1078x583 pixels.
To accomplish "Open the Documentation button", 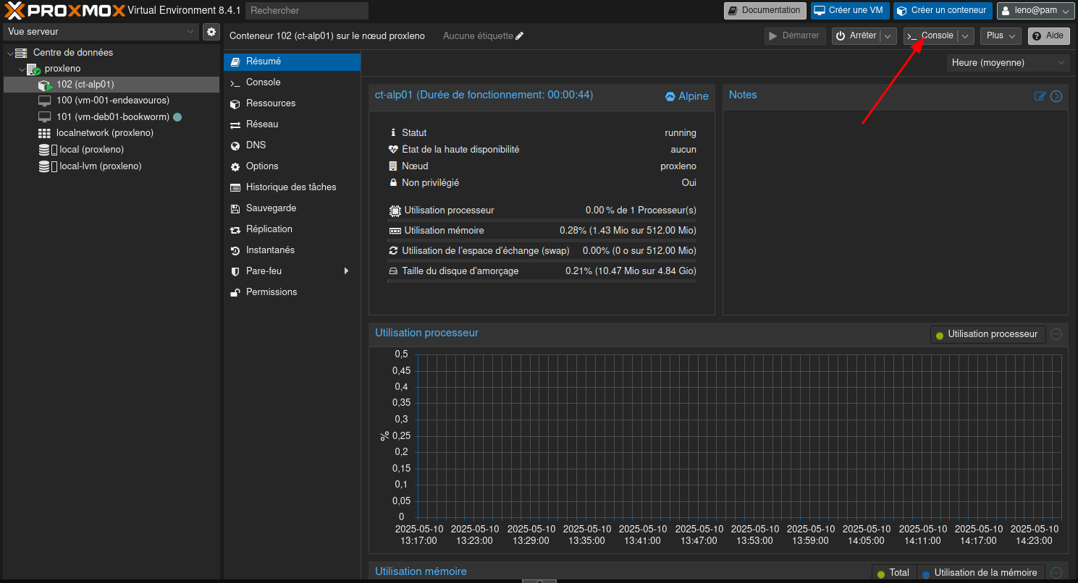I will click(x=765, y=11).
